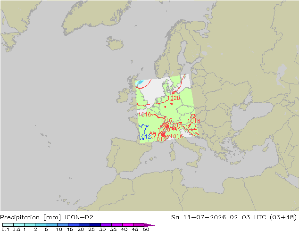Click the purple above-50 legend arrow
Image resolution: width=299 pixels, height=231 pixels.
coord(149,225)
